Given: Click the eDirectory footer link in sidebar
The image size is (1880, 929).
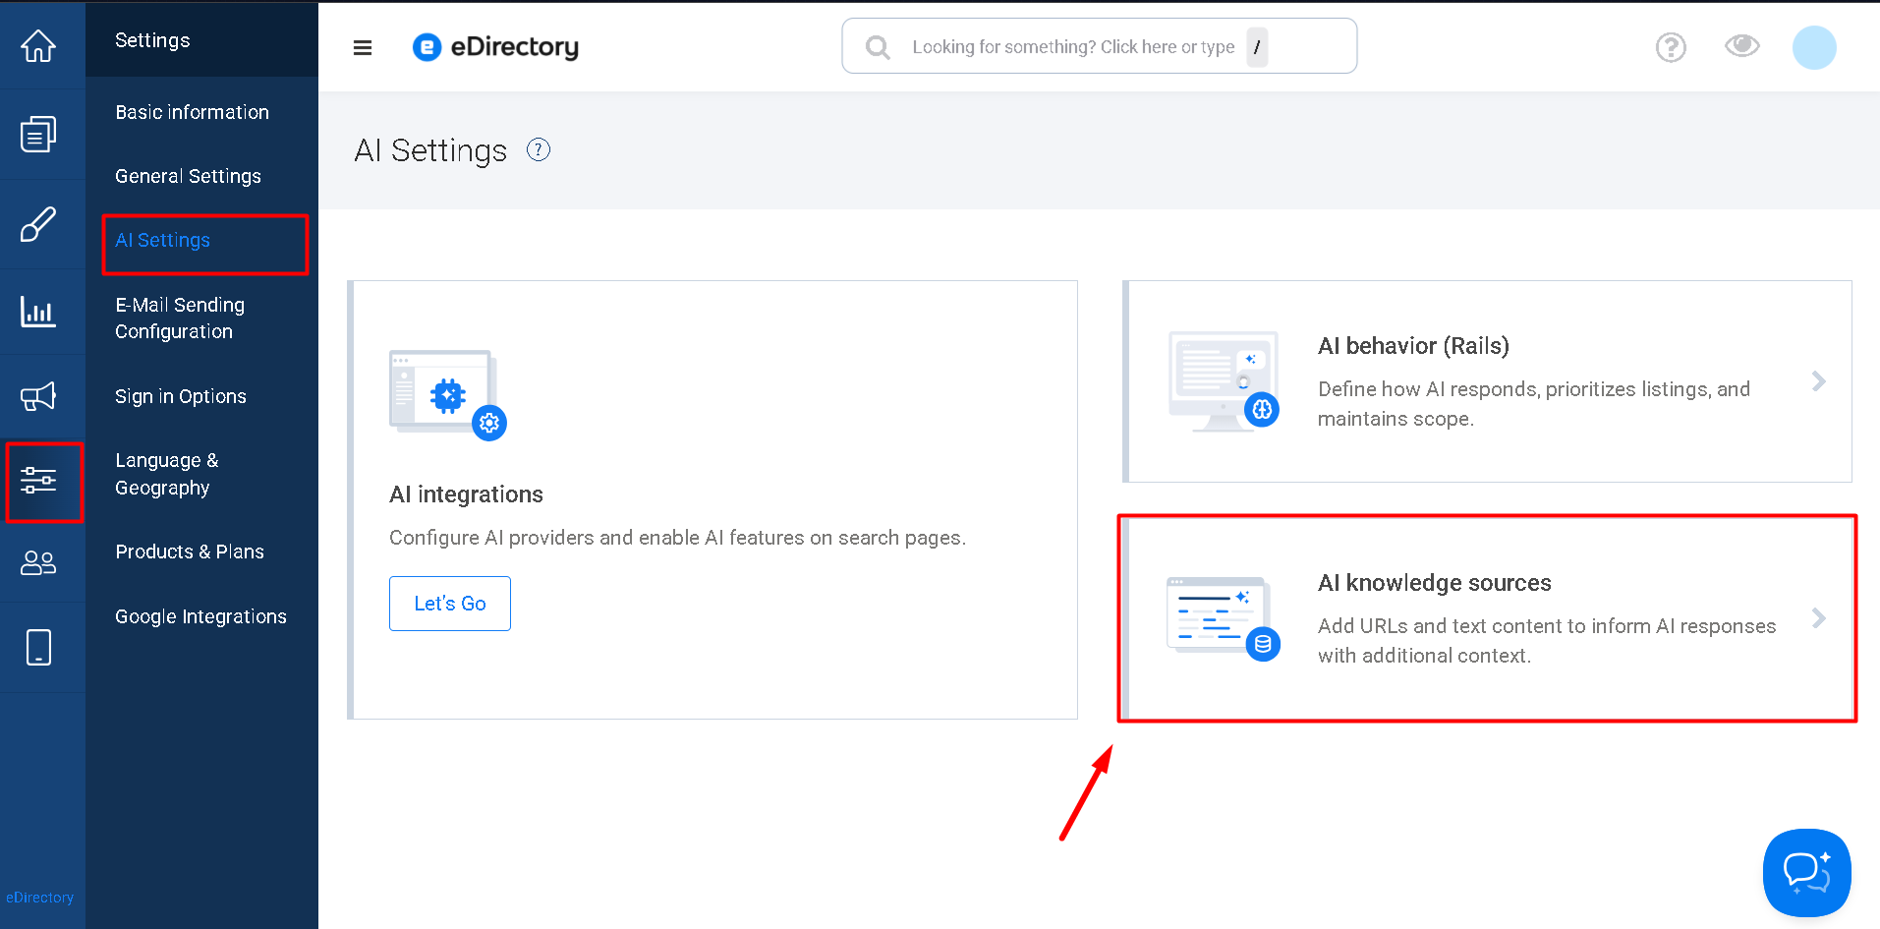Looking at the screenshot, I should click(x=39, y=898).
